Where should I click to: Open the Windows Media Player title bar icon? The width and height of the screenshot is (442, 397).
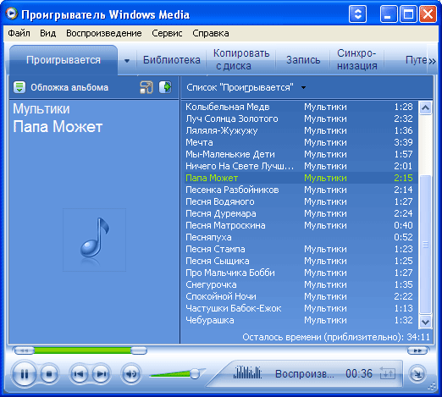click(x=11, y=14)
